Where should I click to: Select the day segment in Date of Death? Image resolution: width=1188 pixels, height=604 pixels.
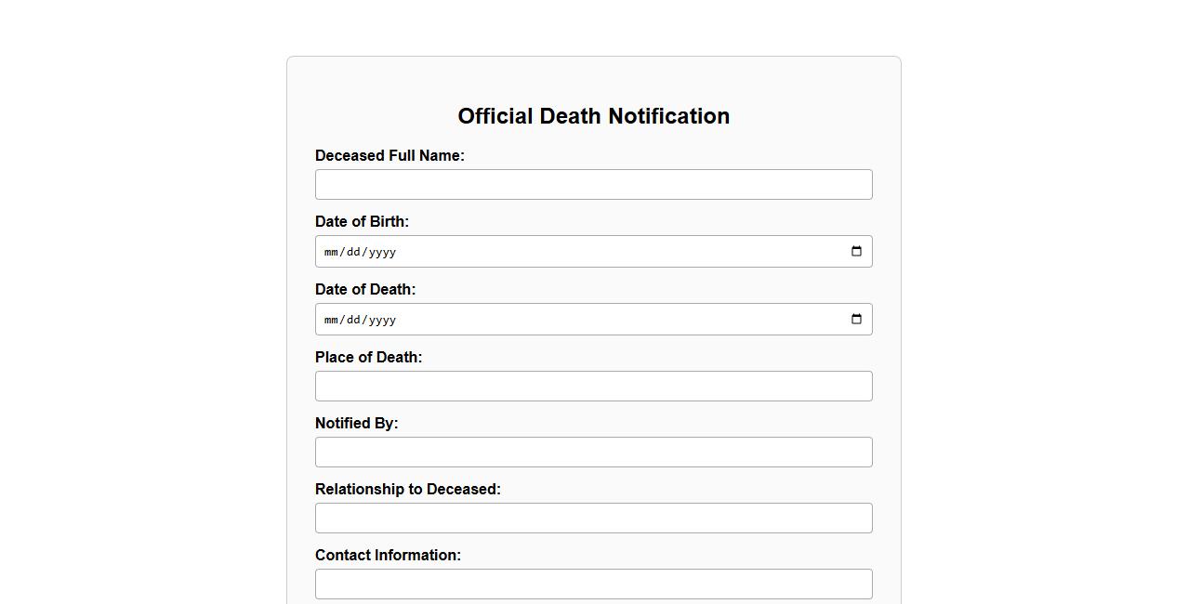click(x=354, y=320)
